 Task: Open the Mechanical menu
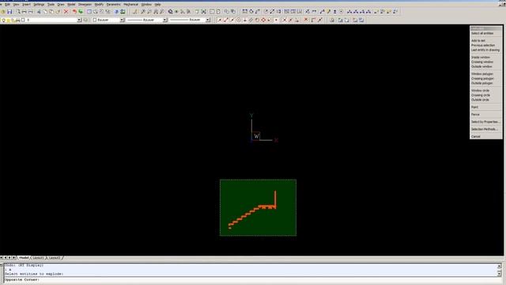pos(130,5)
